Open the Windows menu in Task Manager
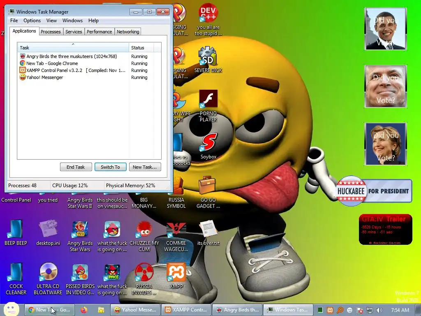The width and height of the screenshot is (421, 316). 72,21
